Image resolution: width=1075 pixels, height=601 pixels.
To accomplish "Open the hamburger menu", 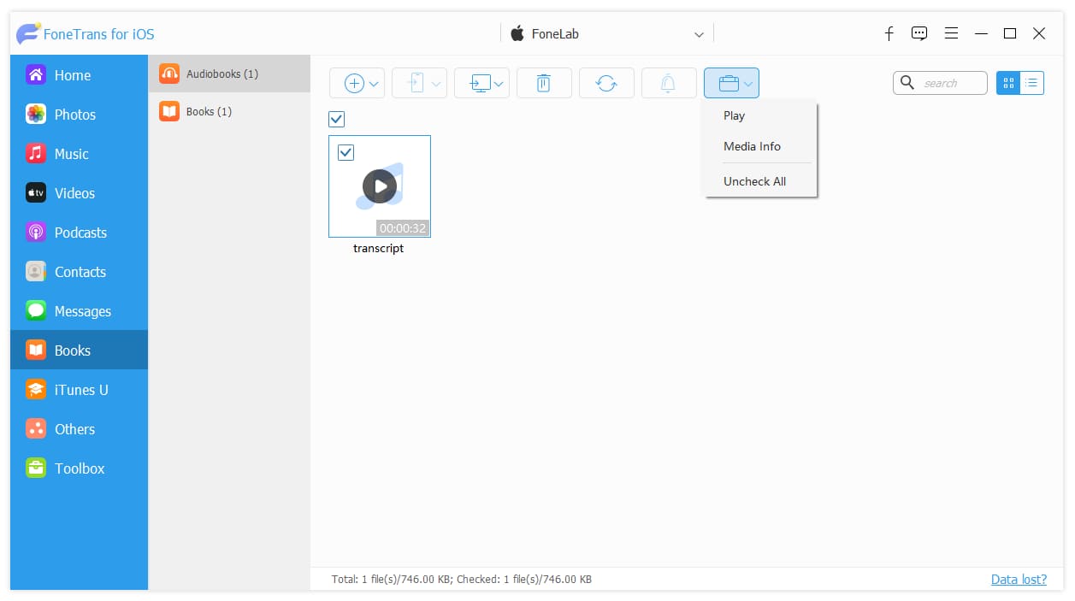I will (x=951, y=33).
